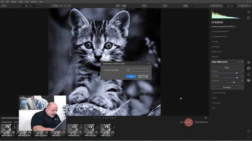The image size is (252, 141).
Task: Click Reset Adjustments button
Action: click(x=201, y=122)
